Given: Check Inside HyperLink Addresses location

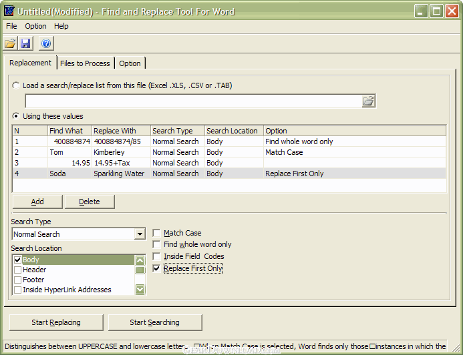Looking at the screenshot, I should coord(18,290).
